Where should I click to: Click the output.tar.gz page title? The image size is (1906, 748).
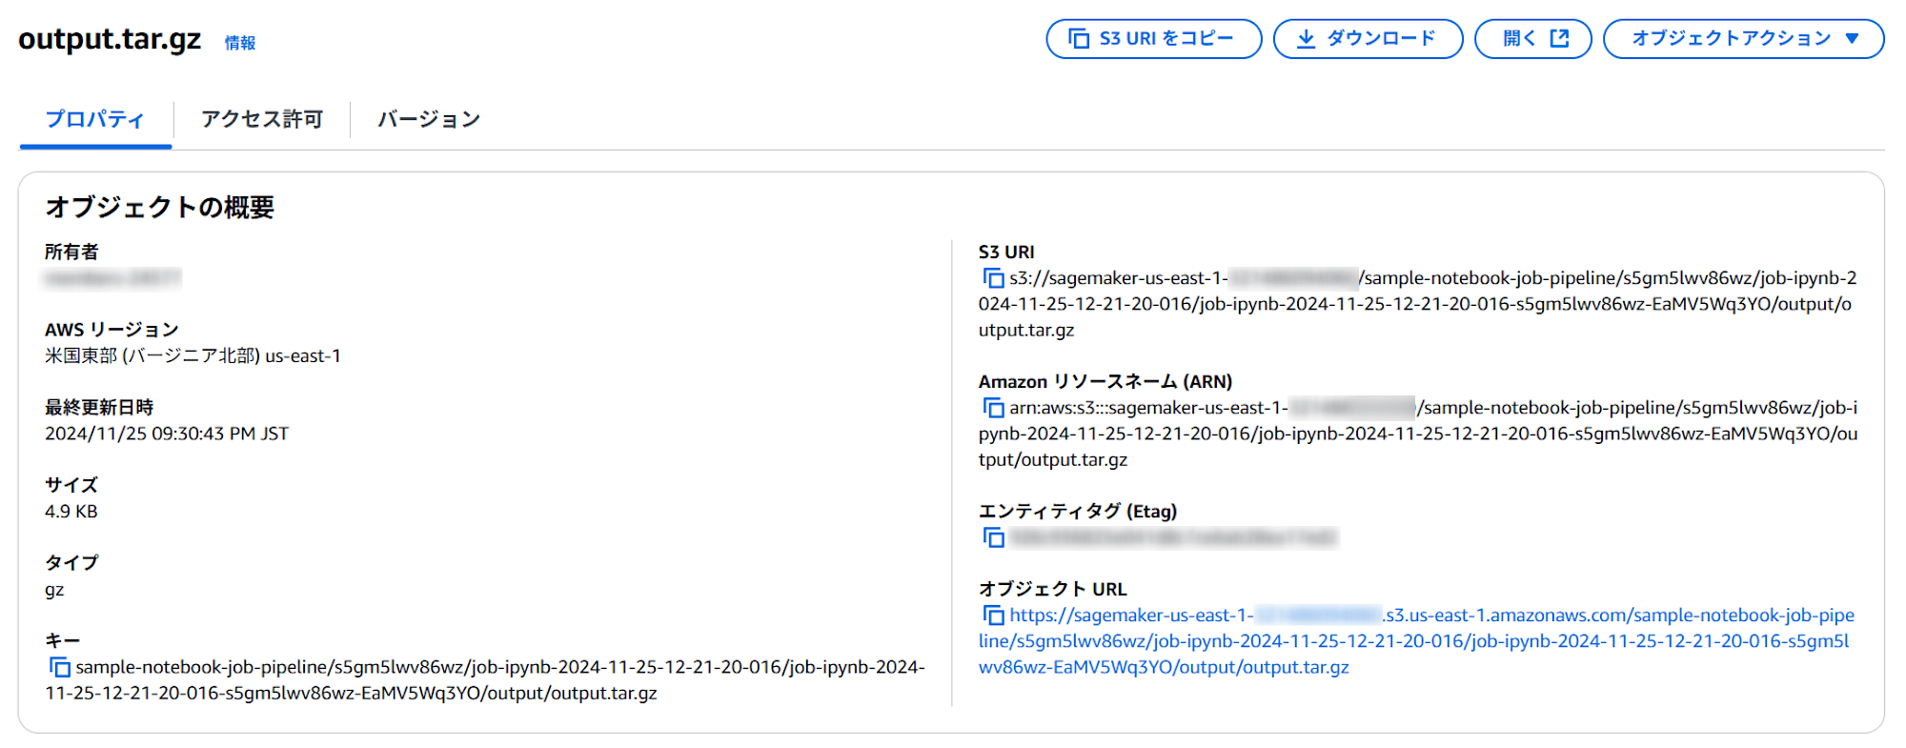tap(110, 39)
